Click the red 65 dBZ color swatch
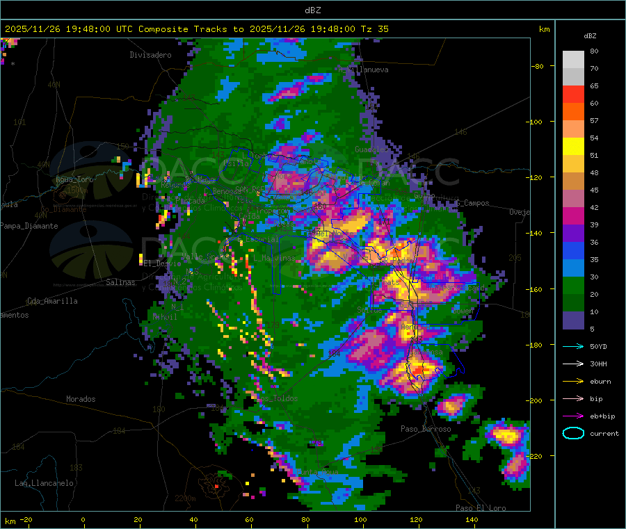Viewport: 626px width, 529px height. pyautogui.click(x=573, y=94)
